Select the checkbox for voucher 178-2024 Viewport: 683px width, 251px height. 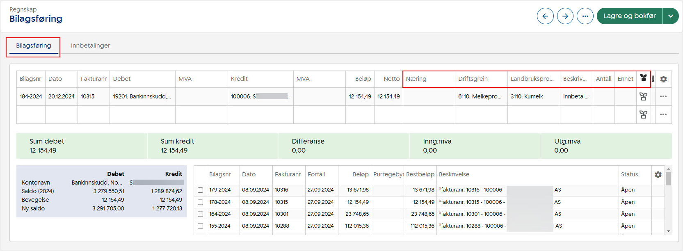tap(200, 202)
